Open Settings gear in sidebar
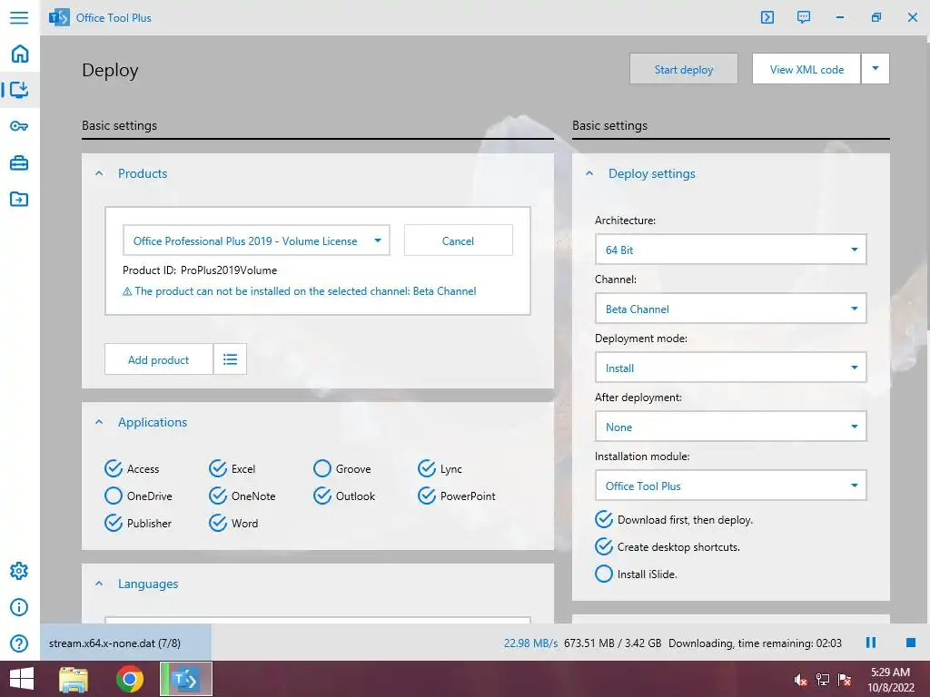Screen dimensions: 930x697 click(x=19, y=571)
